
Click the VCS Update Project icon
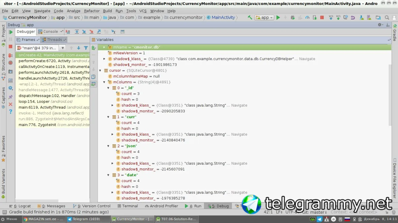pos(331,17)
